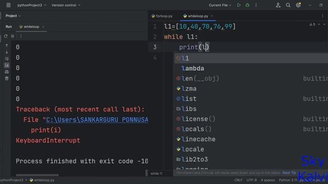Image resolution: width=328 pixels, height=184 pixels.
Task: Go to next highlighted problem
Action: tap(324, 25)
